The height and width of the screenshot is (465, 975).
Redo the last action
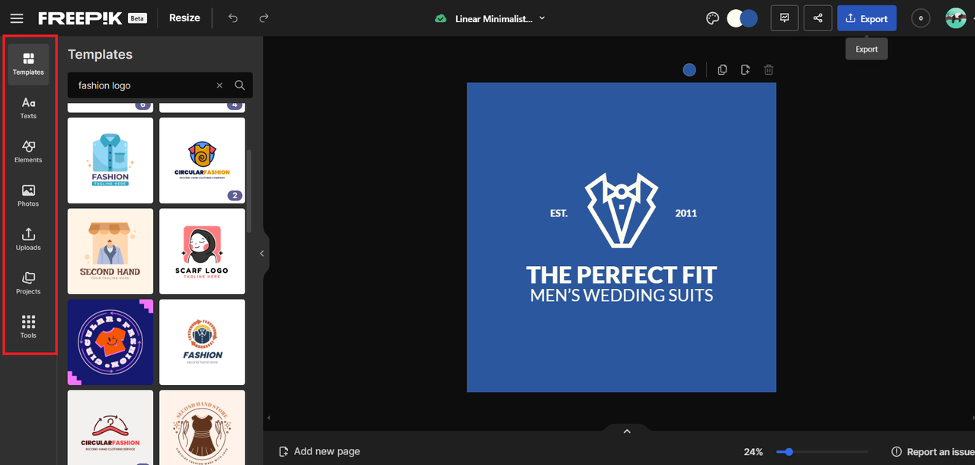point(264,18)
